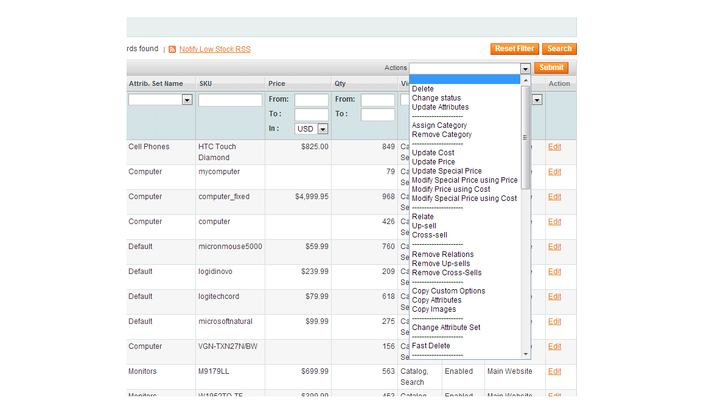Click the Actions list scrollbar thumb

[x=525, y=137]
